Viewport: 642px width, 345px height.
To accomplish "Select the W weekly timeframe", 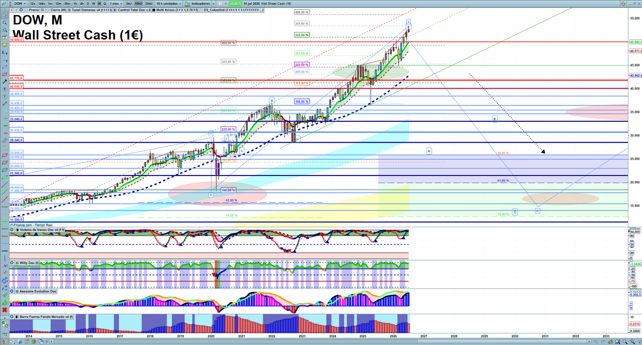I will tap(93, 4).
